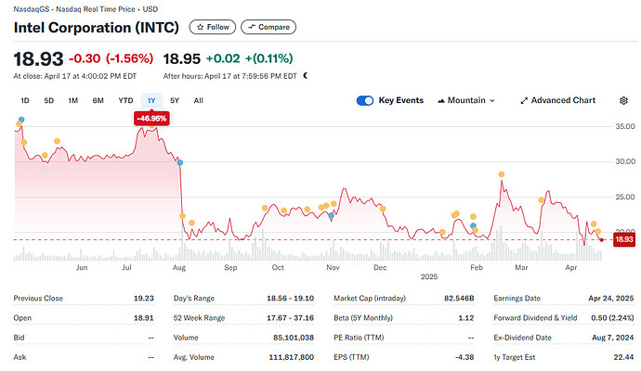The image size is (641, 371).
Task: Click the Day's Range value 18.56 - 19.10
Action: (x=290, y=299)
